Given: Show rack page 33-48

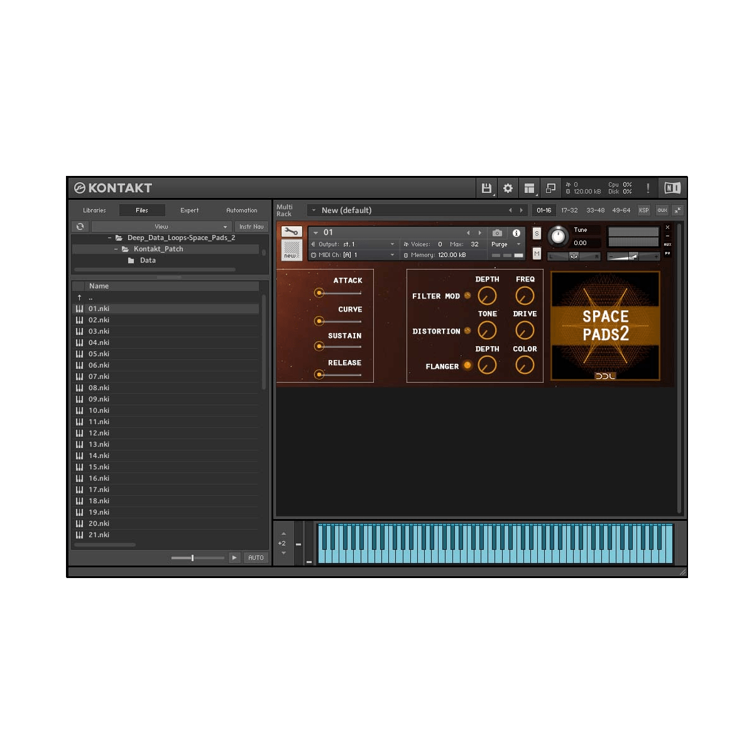Looking at the screenshot, I should (x=595, y=210).
